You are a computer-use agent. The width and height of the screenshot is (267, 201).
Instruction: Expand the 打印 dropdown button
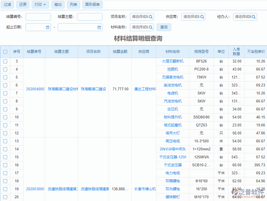click(40, 5)
